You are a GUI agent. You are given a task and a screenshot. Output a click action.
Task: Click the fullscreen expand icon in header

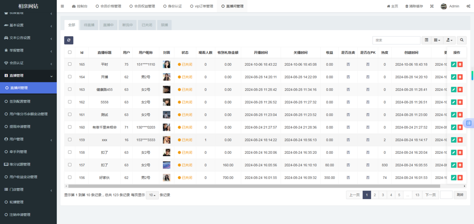(432, 6)
